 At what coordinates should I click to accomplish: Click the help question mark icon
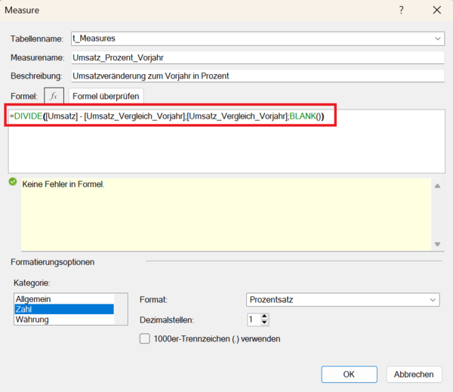coord(401,11)
